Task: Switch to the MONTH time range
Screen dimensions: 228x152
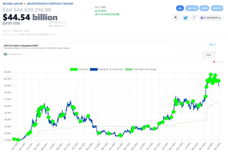Action: pos(216,8)
